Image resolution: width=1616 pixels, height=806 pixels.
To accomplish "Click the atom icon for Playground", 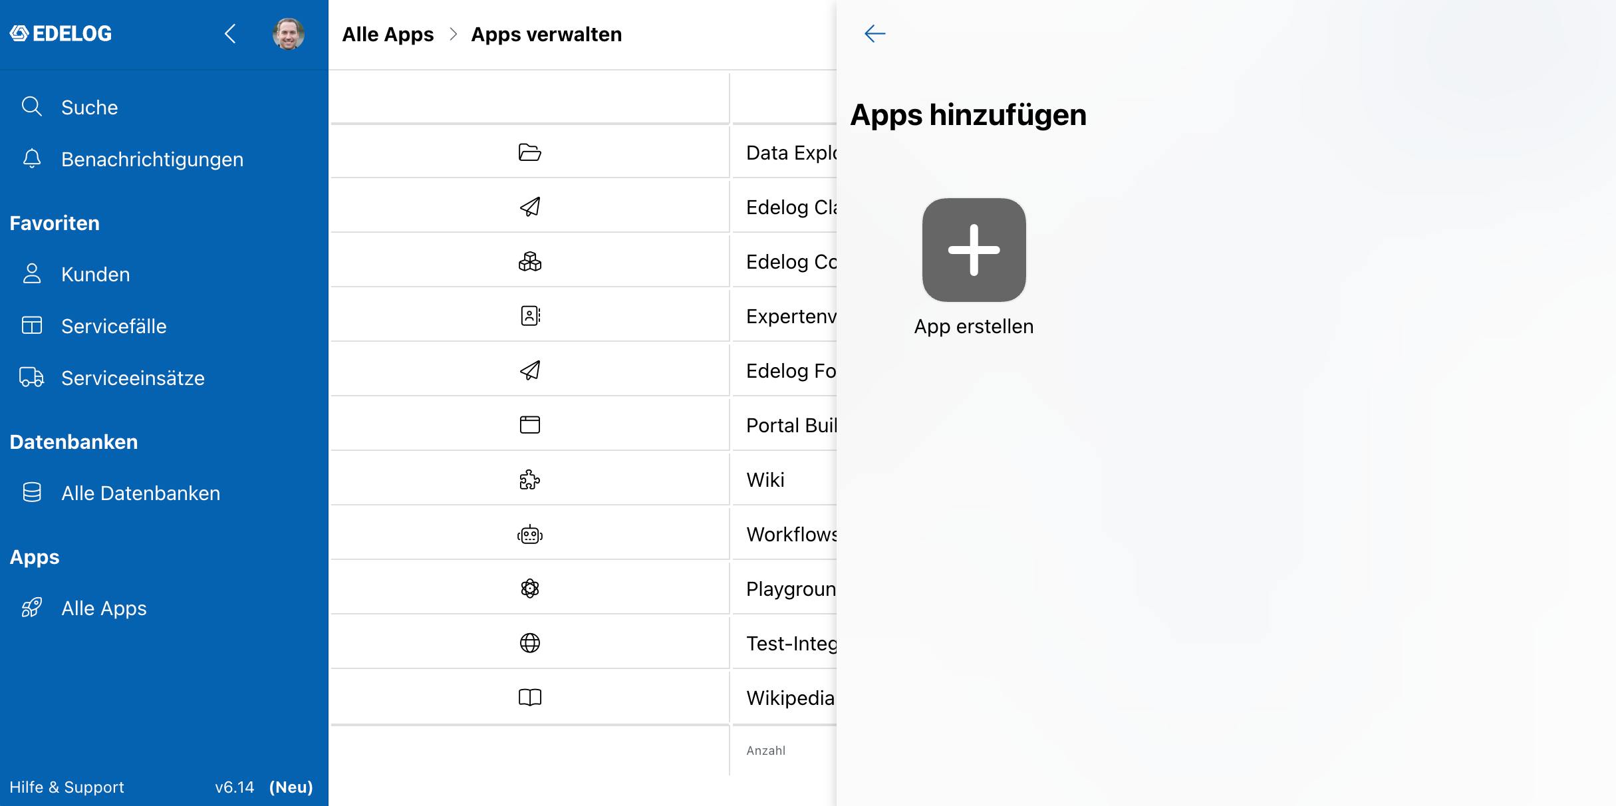I will tap(530, 589).
